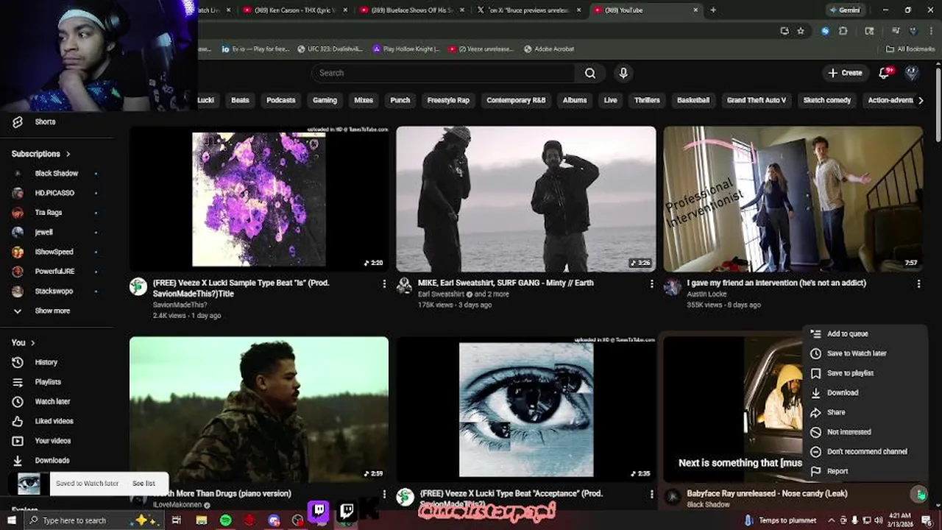Open SavionMadeThis channel avatar on "Is" video
The image size is (942, 530).
click(138, 286)
